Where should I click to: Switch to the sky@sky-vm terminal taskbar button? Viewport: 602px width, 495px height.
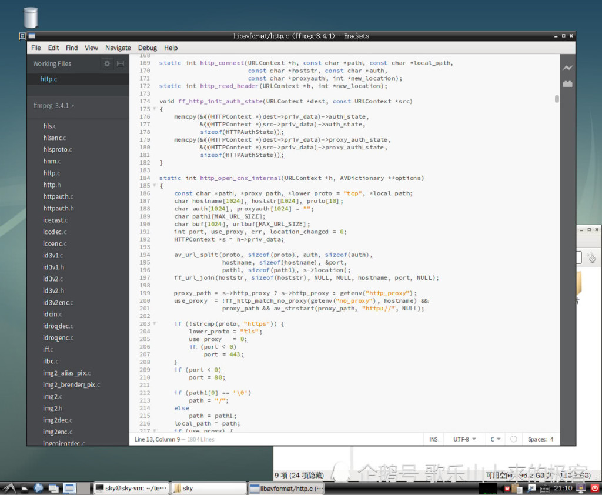click(x=131, y=488)
